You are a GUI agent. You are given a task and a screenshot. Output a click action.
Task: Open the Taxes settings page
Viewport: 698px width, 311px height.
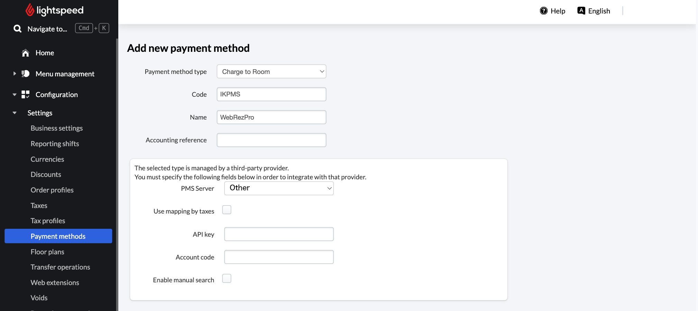coord(39,206)
